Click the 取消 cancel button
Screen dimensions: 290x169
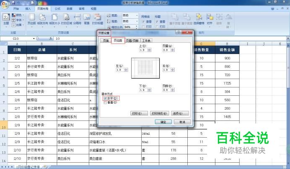[x=182, y=122]
